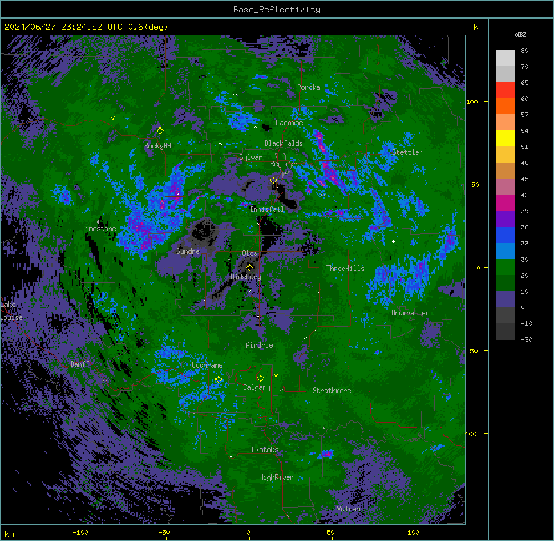Click the Sylvan label
554x541 pixels.
[x=251, y=157]
